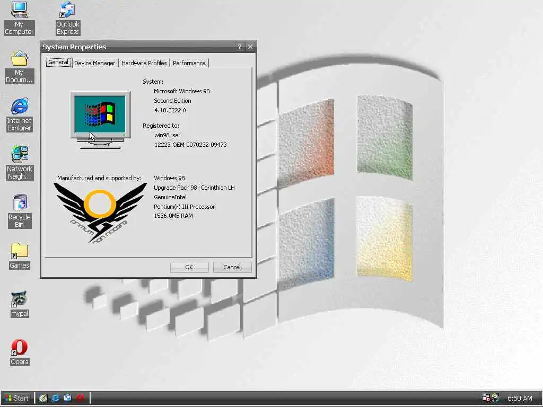
Task: Click the 'System:' label
Action: point(153,82)
